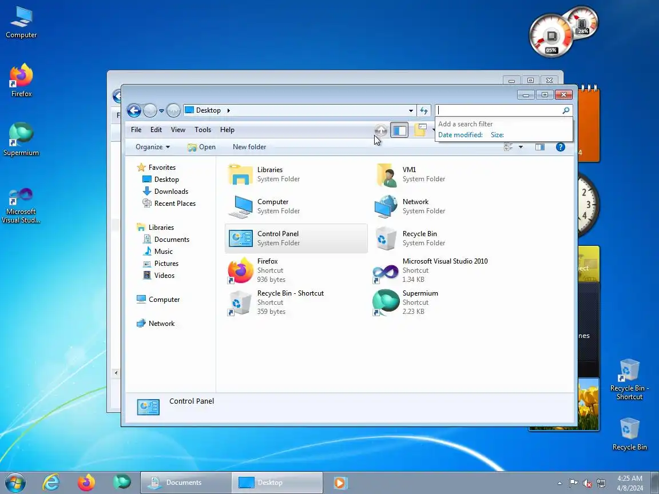Click the Up one level arrow icon
This screenshot has height=494, width=659.
pos(381,130)
